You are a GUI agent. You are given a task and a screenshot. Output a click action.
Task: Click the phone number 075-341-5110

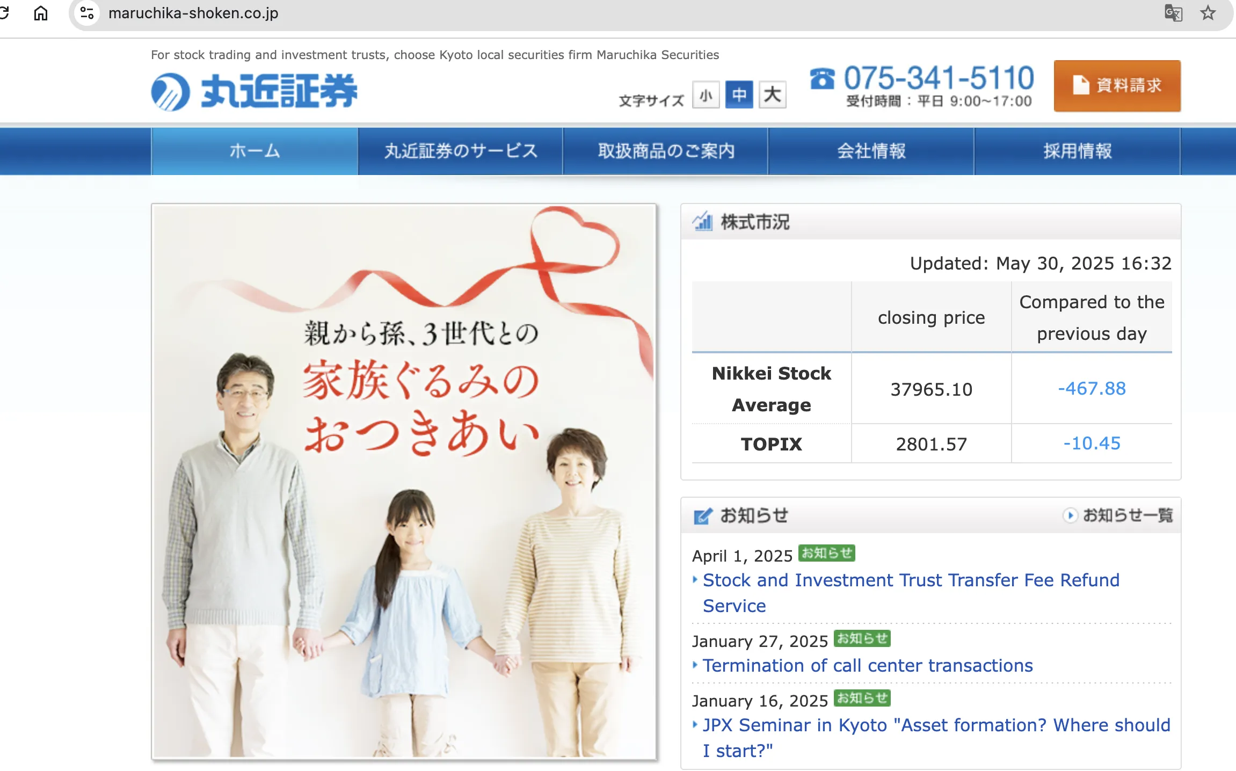pyautogui.click(x=939, y=78)
